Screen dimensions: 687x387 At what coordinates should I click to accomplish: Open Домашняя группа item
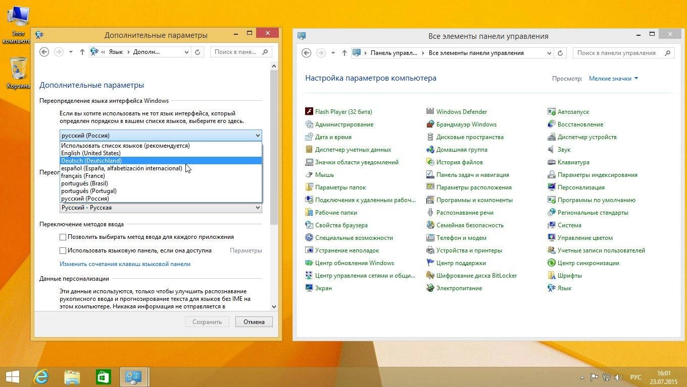point(457,150)
